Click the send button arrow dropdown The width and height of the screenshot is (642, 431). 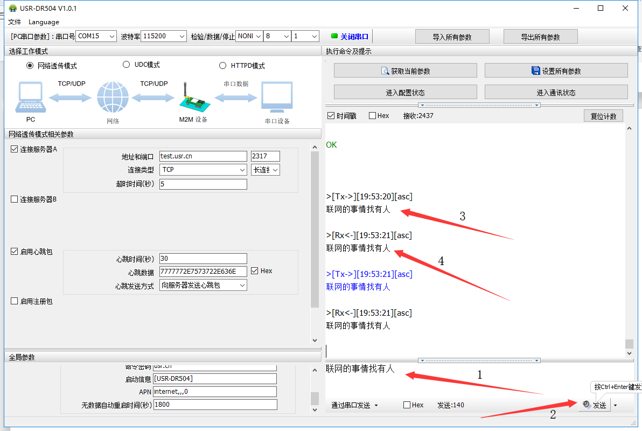615,405
